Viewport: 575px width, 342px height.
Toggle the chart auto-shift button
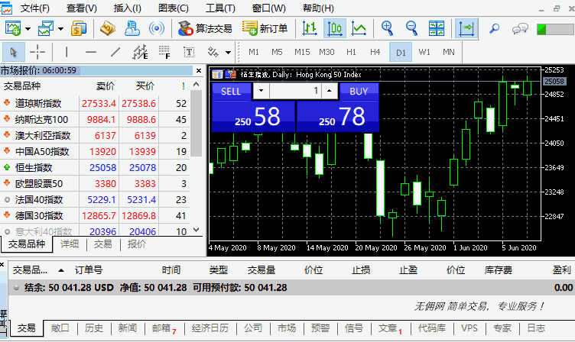466,29
